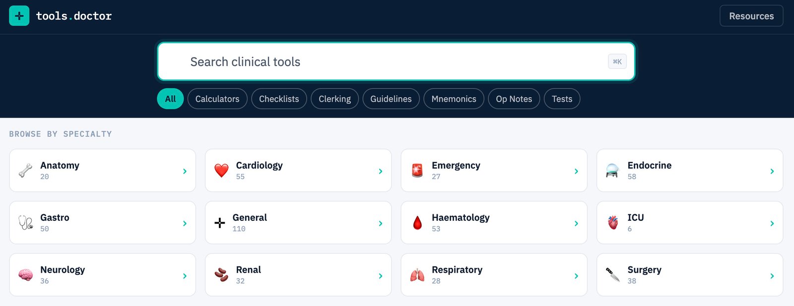Screen dimensions: 794x306
Task: Open the Respiratory specialty title
Action: tap(457, 270)
